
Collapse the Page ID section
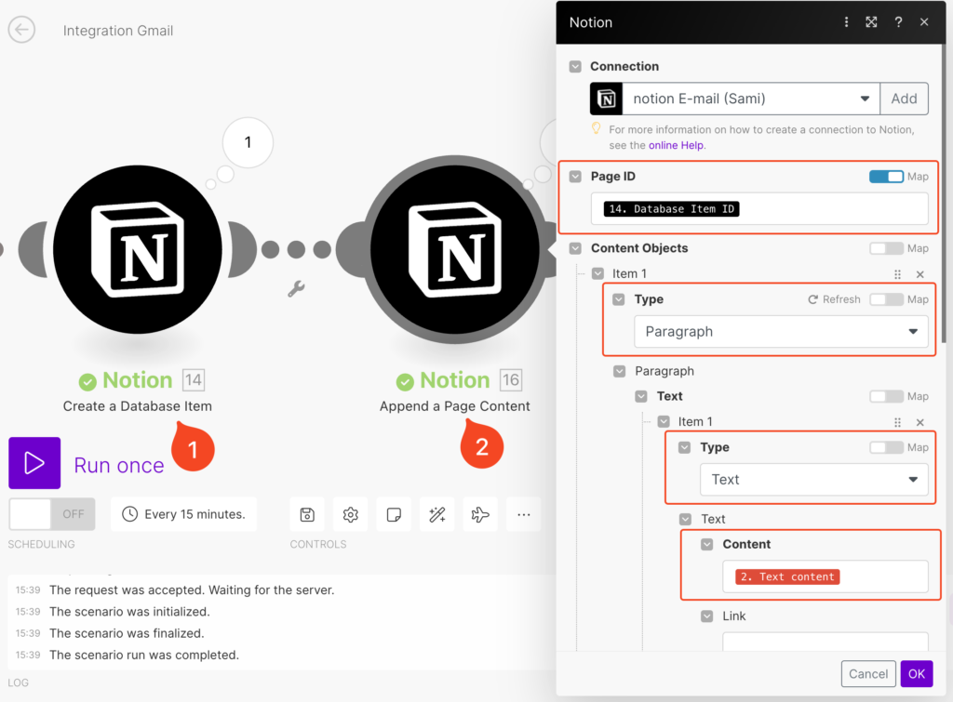(x=575, y=177)
